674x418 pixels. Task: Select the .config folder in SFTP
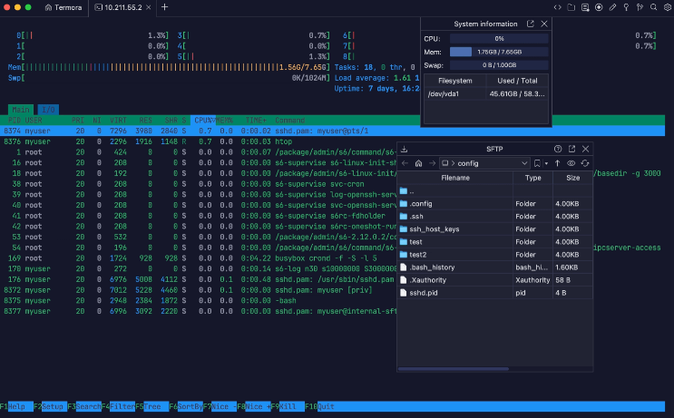tap(494, 204)
